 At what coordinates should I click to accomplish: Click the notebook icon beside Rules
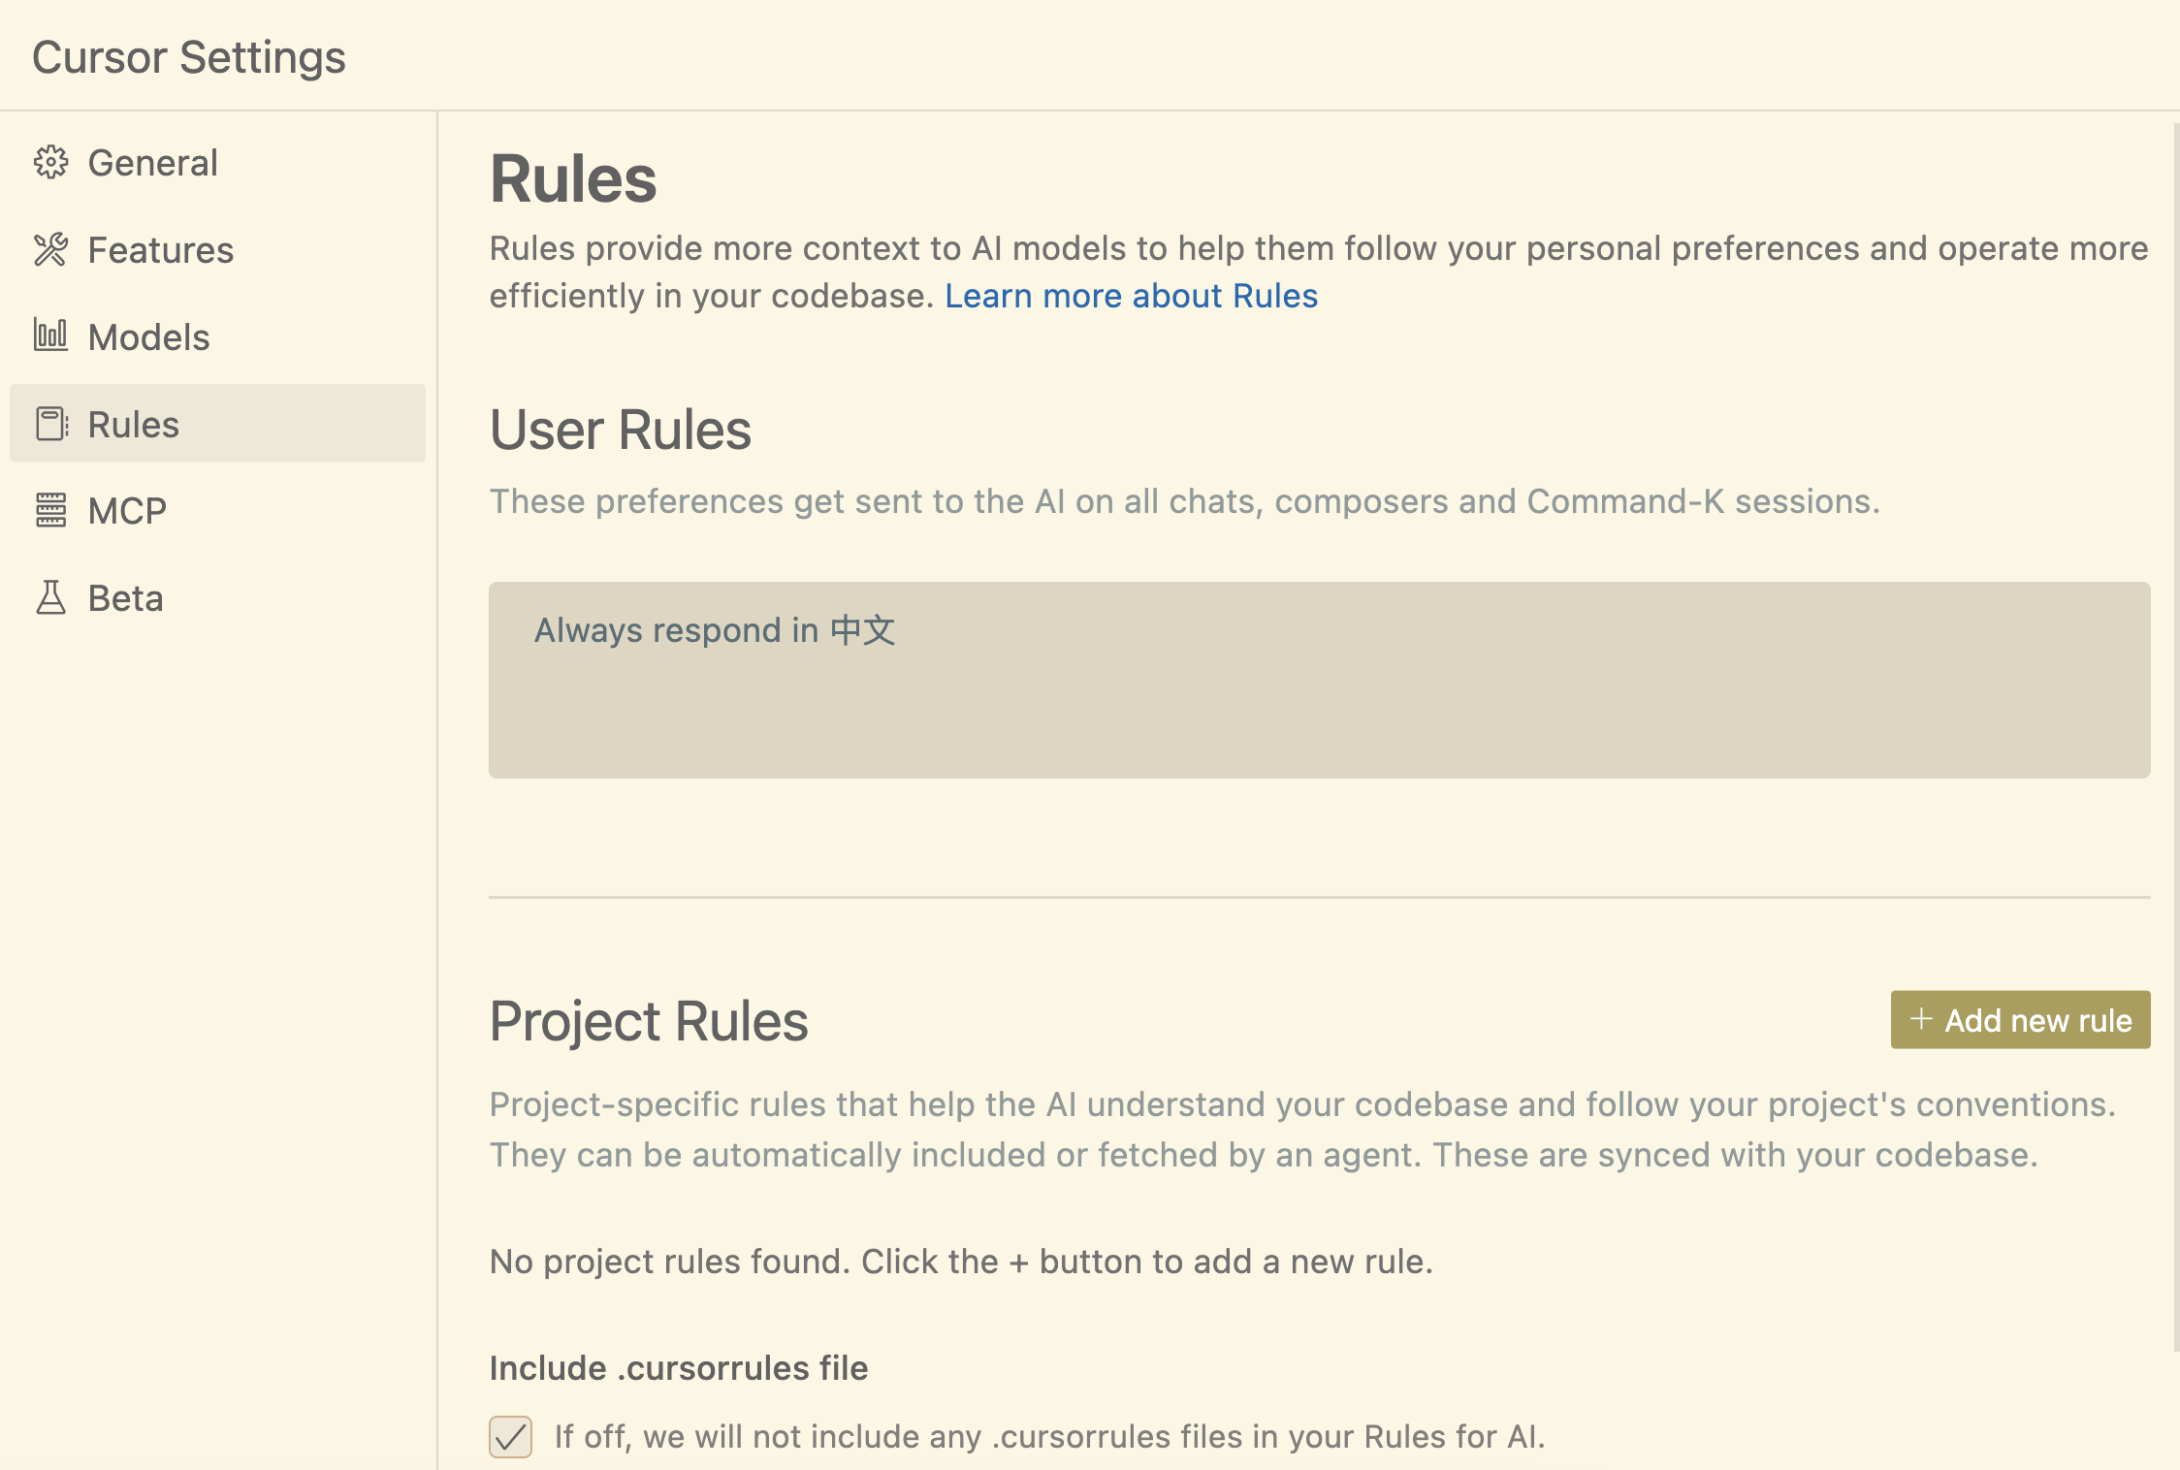click(x=51, y=424)
